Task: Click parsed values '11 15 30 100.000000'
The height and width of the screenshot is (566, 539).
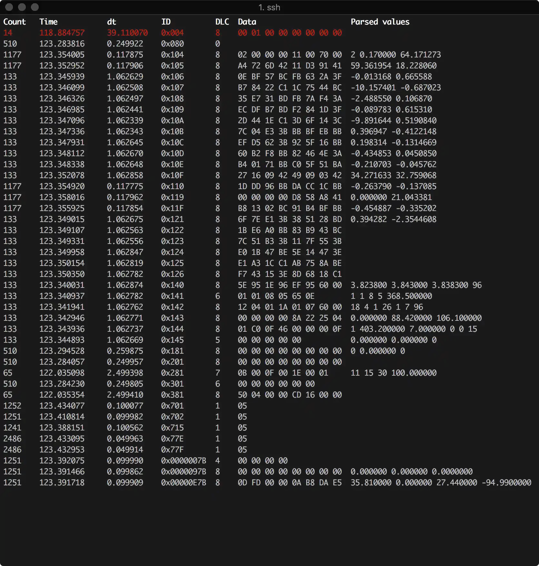Action: point(393,373)
